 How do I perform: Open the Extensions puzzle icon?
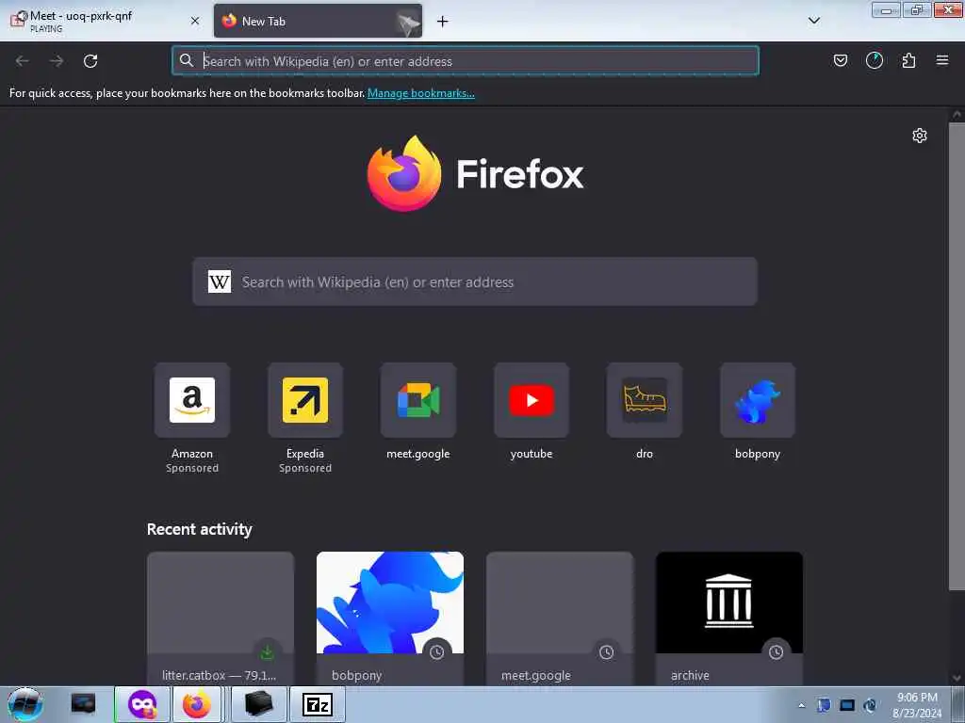[908, 60]
